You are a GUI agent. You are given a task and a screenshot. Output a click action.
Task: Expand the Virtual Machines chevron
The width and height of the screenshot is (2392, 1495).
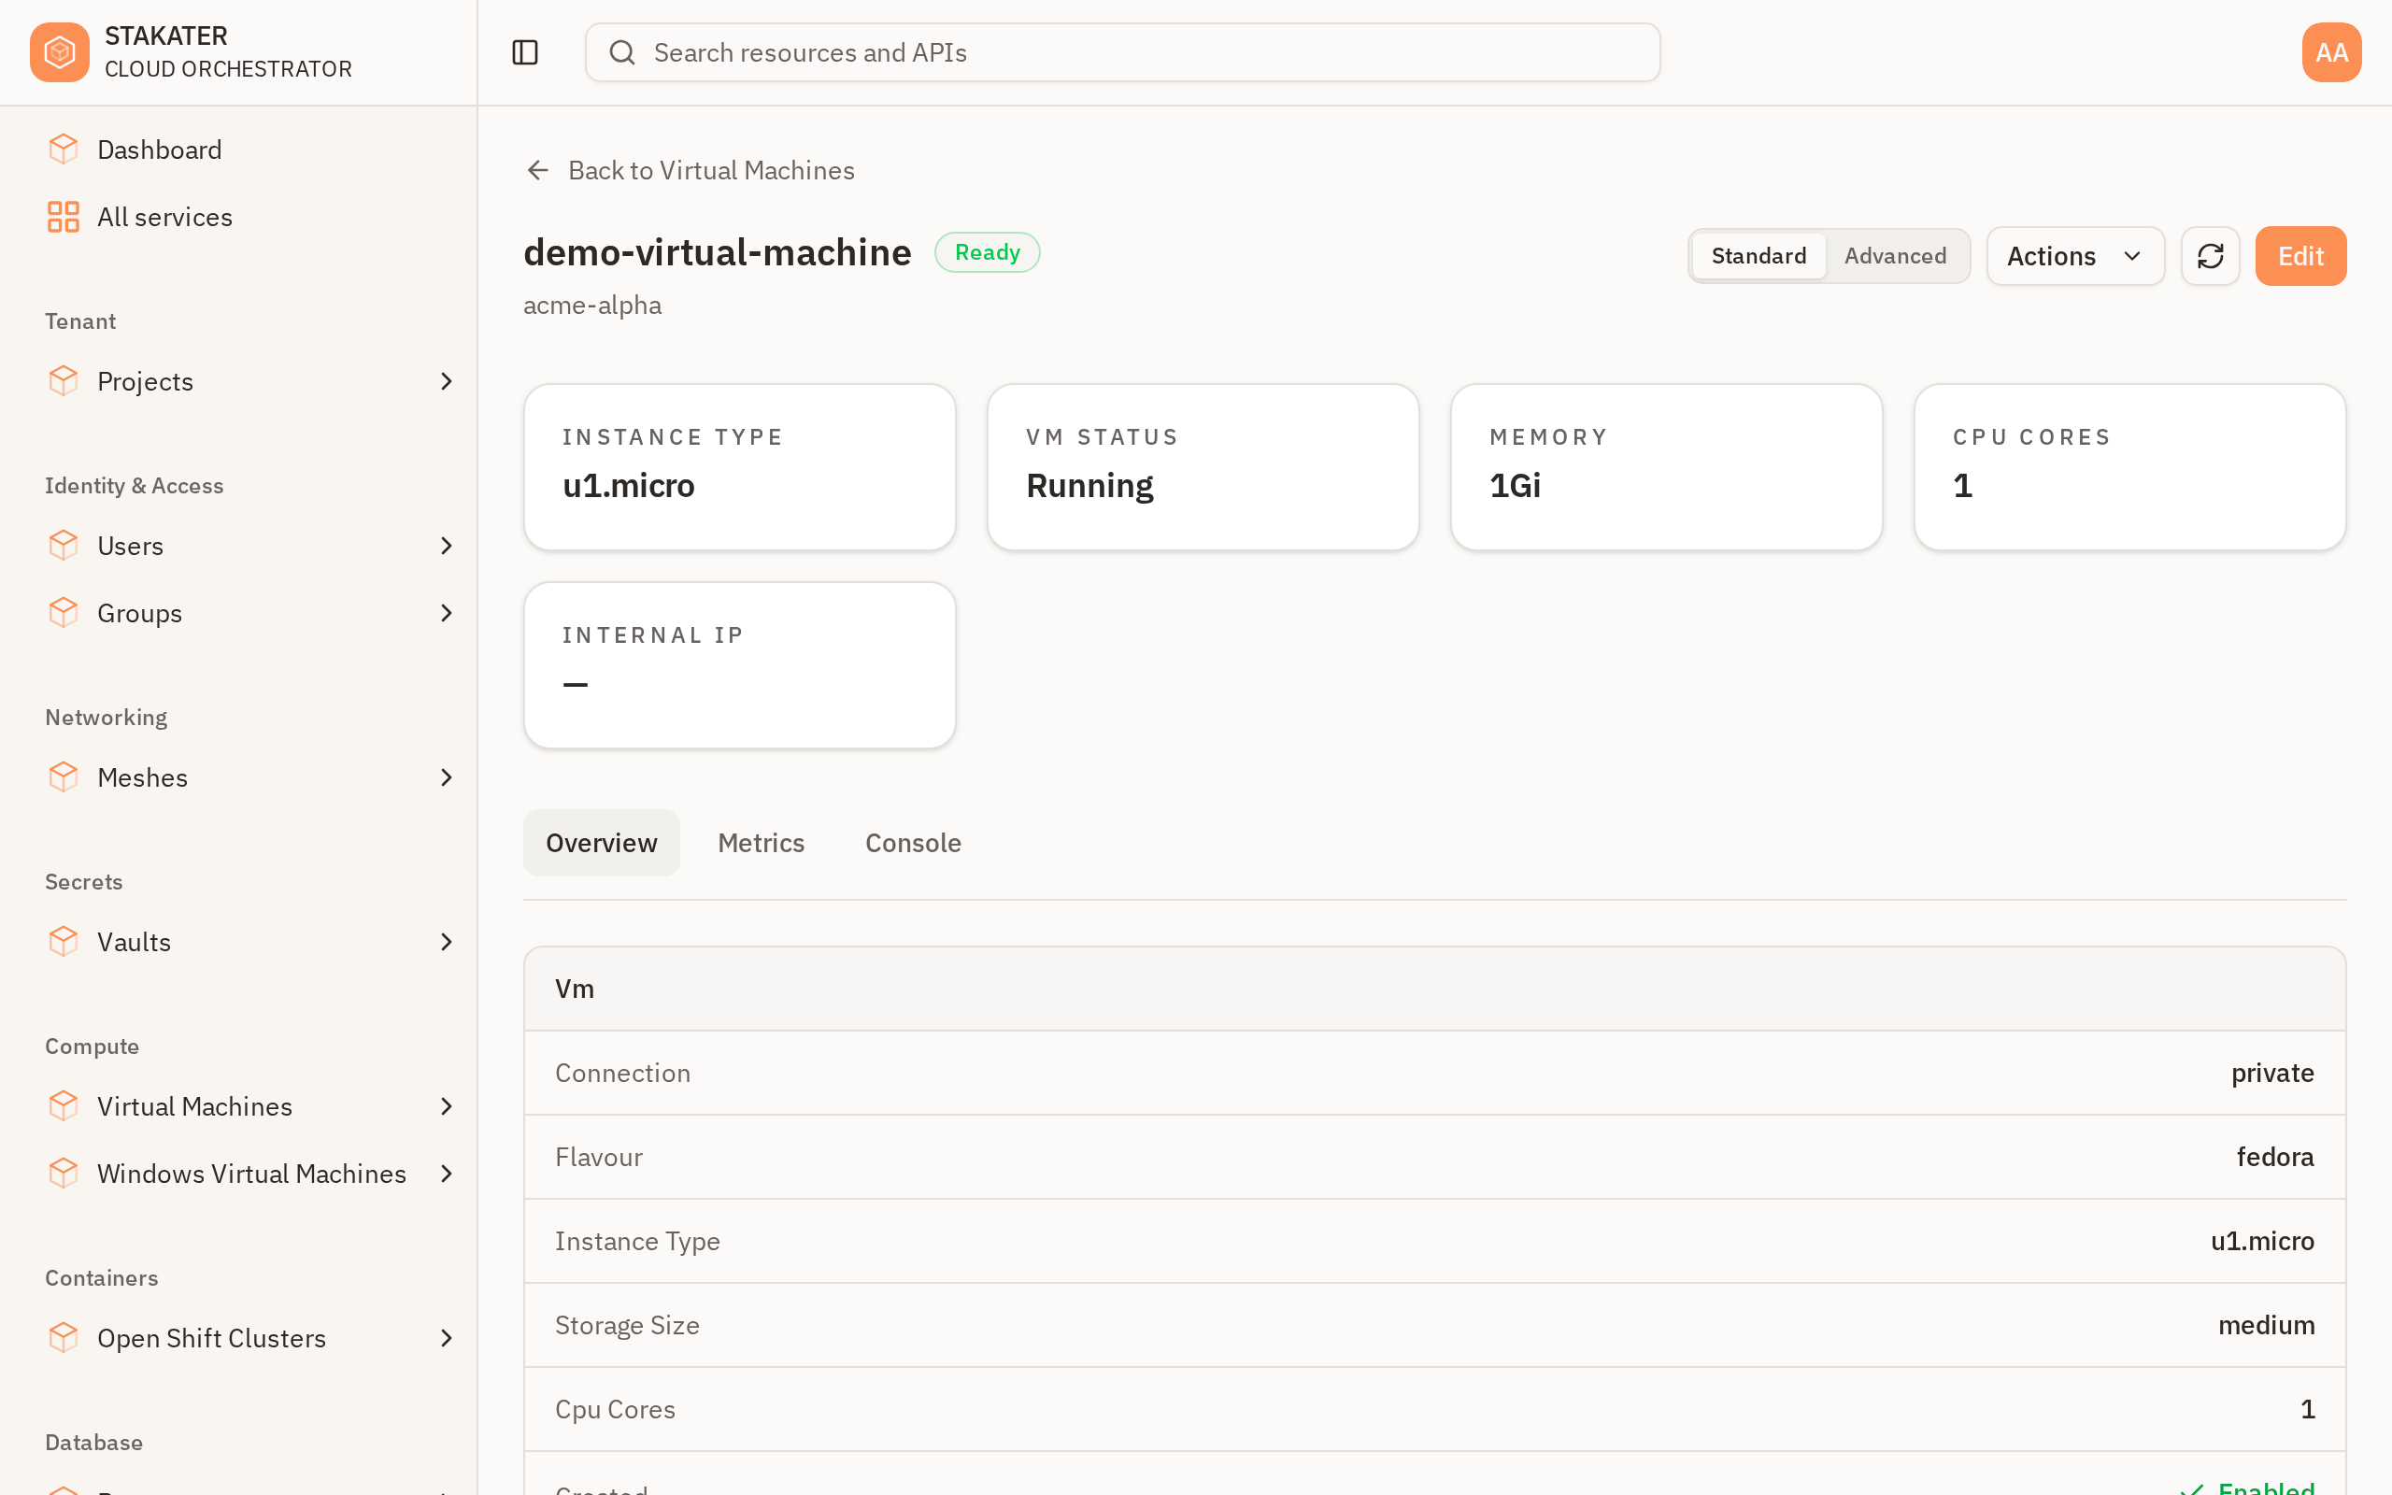(x=447, y=1106)
